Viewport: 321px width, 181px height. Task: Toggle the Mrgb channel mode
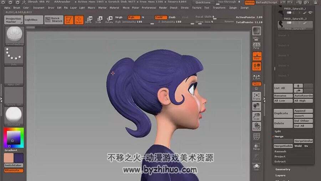click(x=119, y=17)
